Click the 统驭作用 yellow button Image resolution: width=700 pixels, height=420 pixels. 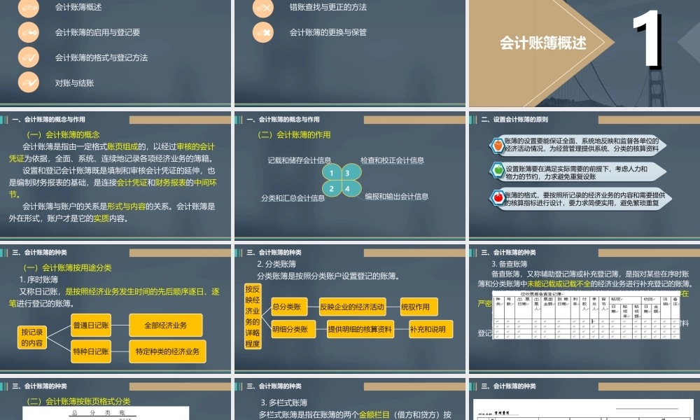(419, 307)
